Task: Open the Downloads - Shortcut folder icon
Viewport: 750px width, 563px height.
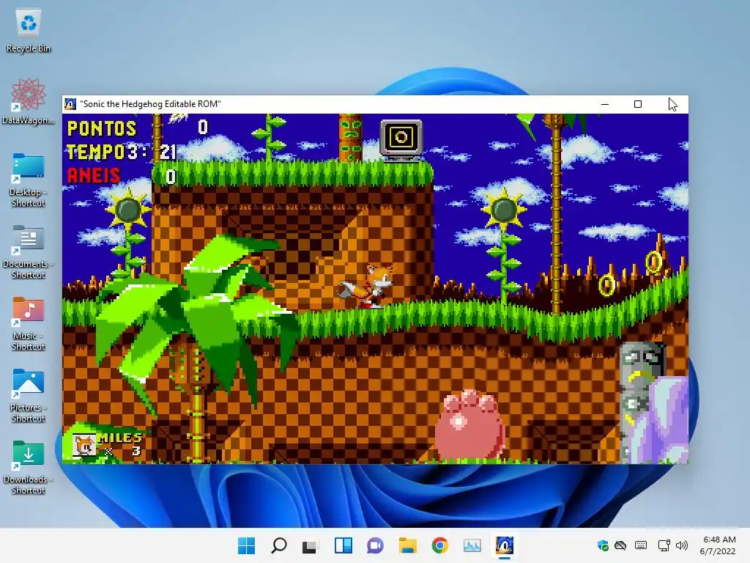Action: pos(29,467)
